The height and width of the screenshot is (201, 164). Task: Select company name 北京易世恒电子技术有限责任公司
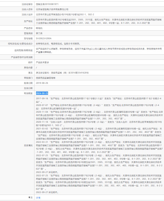pos(52,9)
